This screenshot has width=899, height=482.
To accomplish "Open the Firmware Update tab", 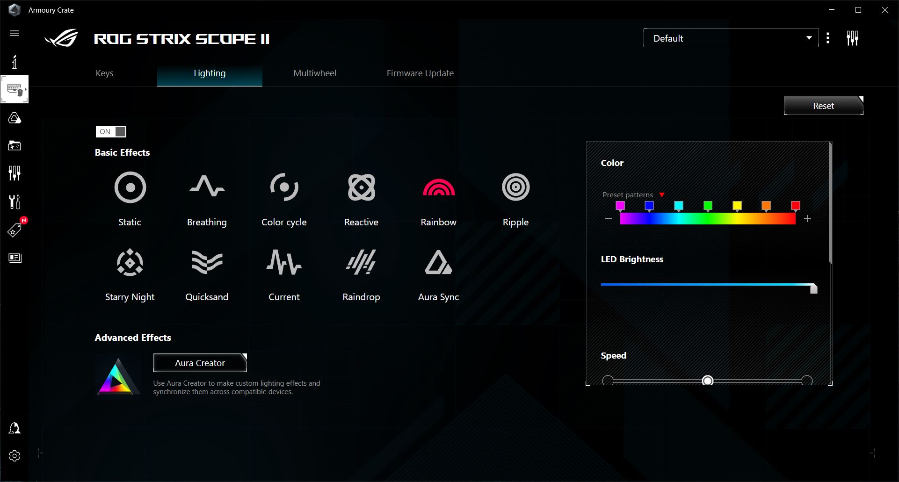I will [x=420, y=73].
